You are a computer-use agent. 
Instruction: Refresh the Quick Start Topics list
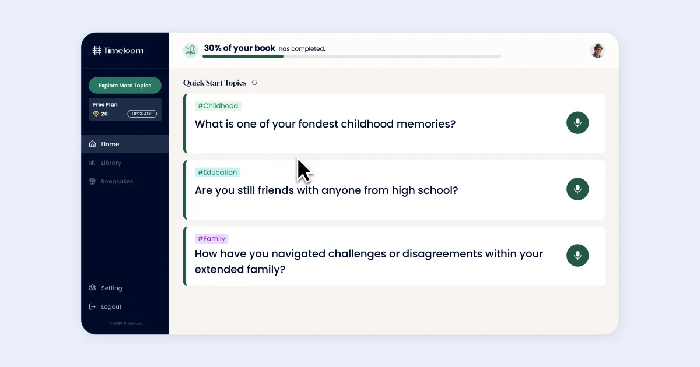[x=254, y=83]
